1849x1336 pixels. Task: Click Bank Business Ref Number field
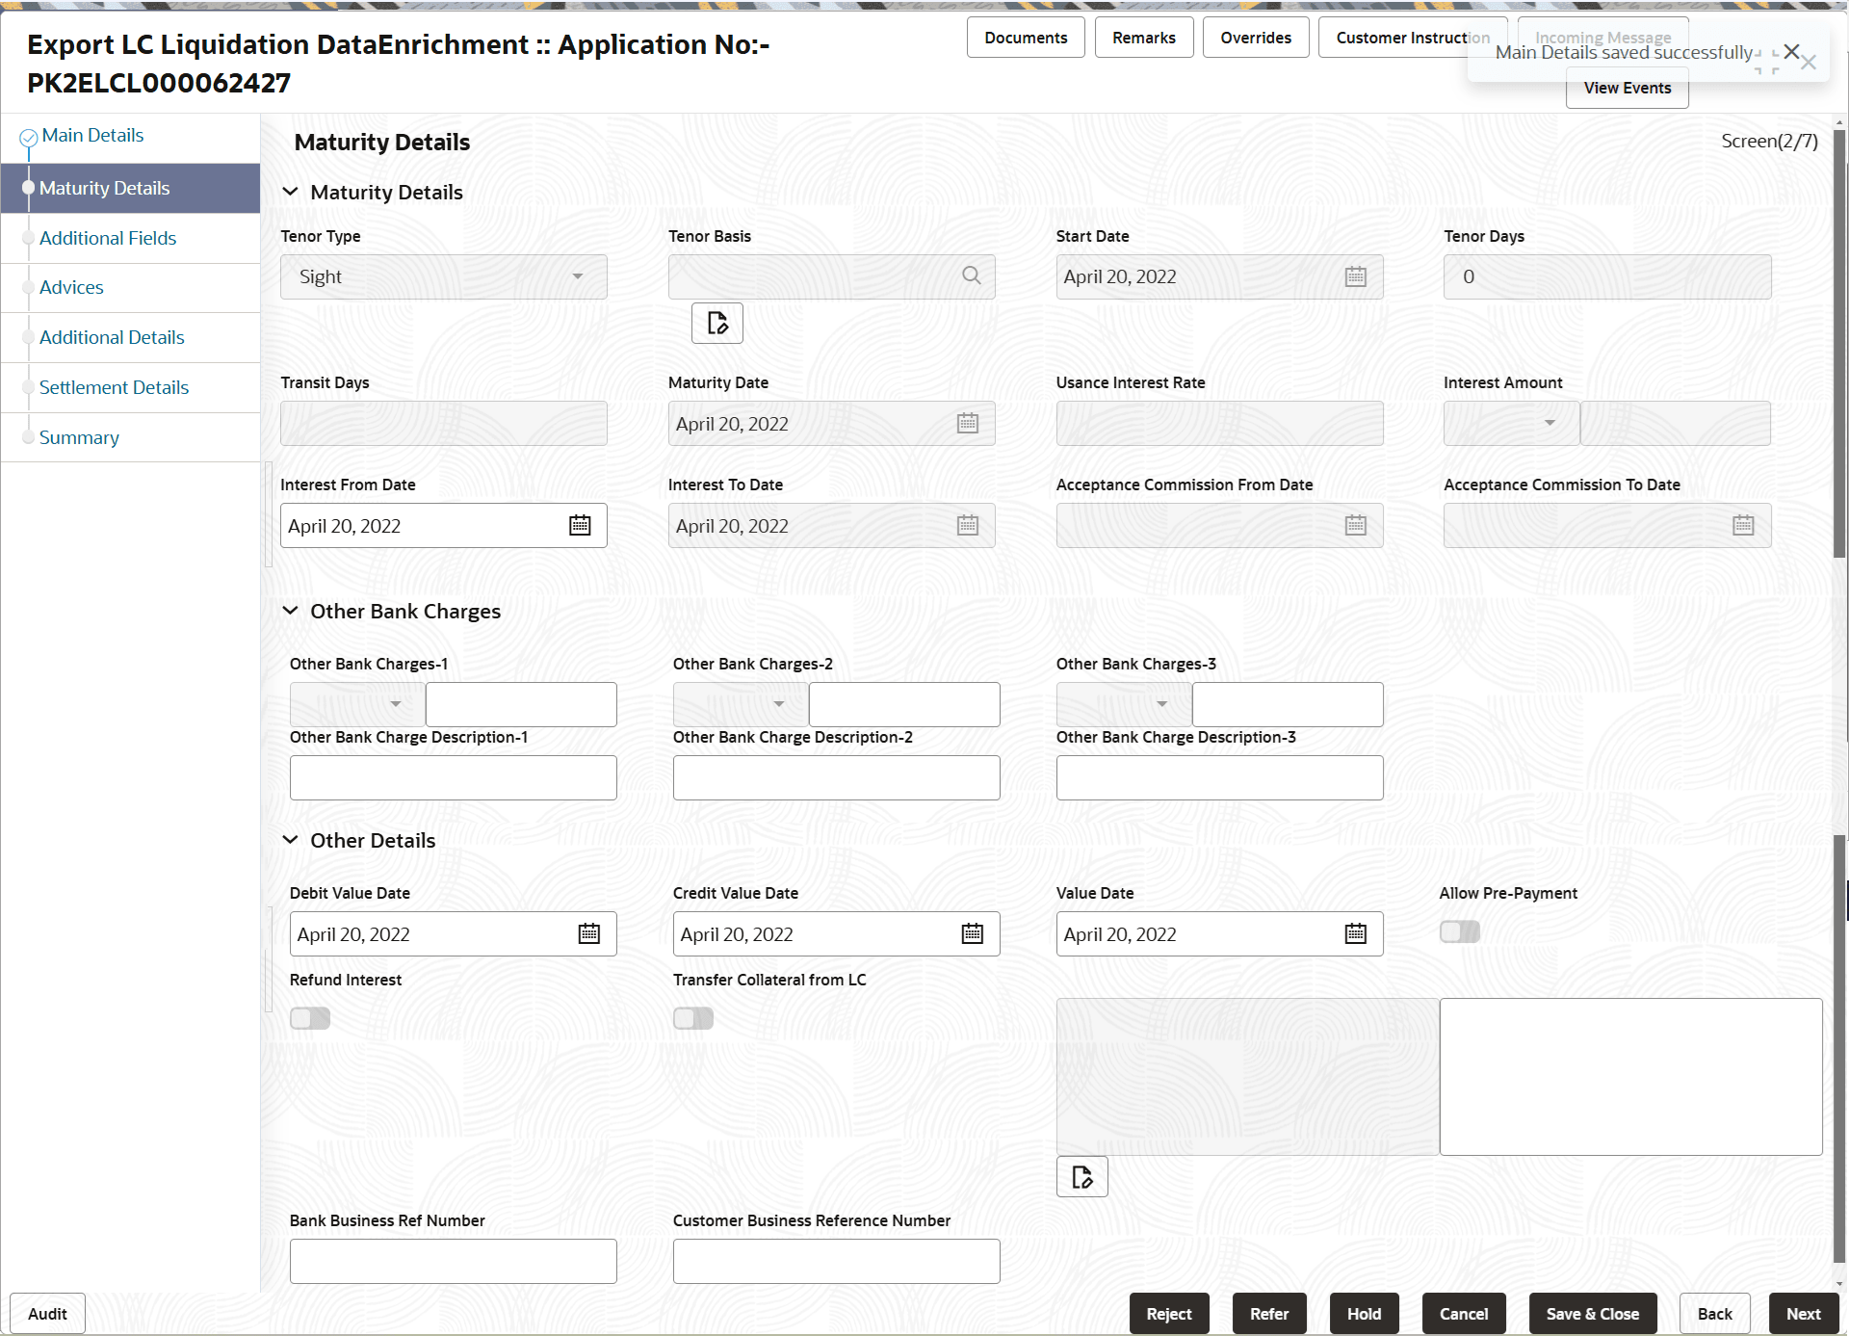pos(453,1262)
